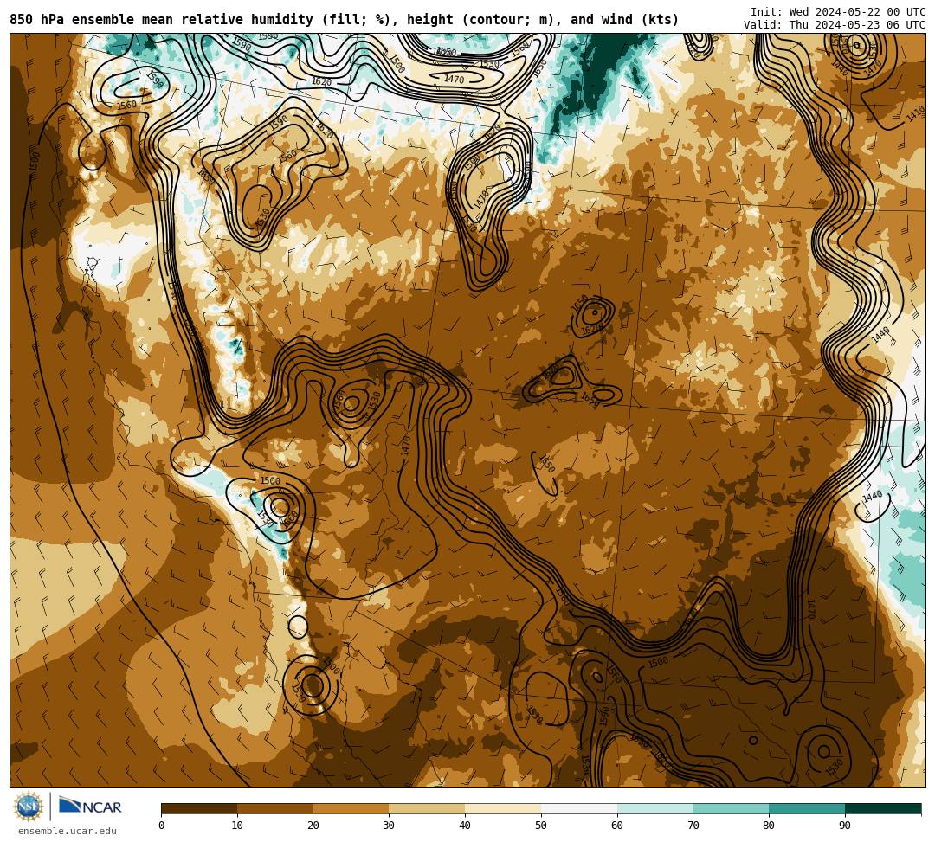Viewport: 935px width, 842px height.
Task: Pick the 30–40 tan colorbar segment
Action: (x=427, y=808)
